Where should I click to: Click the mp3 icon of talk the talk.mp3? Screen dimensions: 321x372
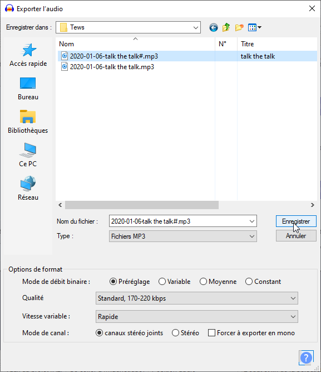coord(65,67)
